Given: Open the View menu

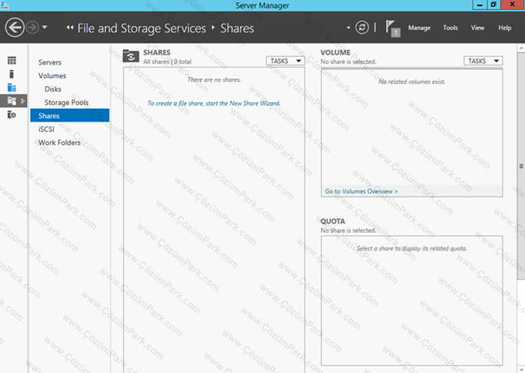Looking at the screenshot, I should (478, 28).
